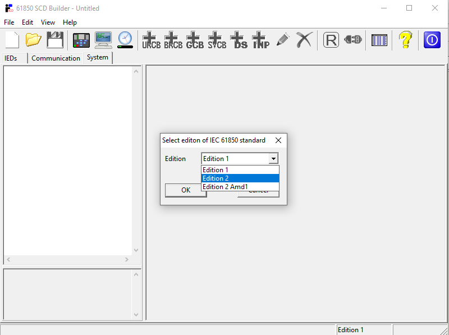Add a GCB control block
The image size is (449, 335).
[195, 40]
